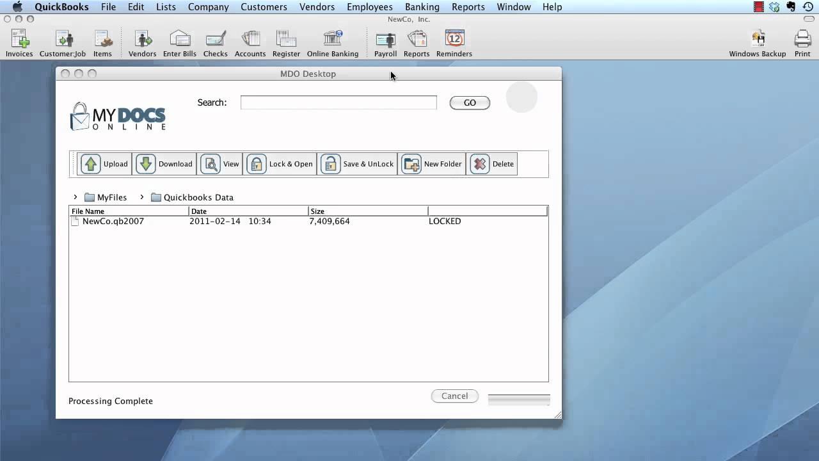Click the LOCKED status cell
Screen dimensions: 819x461
coord(445,222)
